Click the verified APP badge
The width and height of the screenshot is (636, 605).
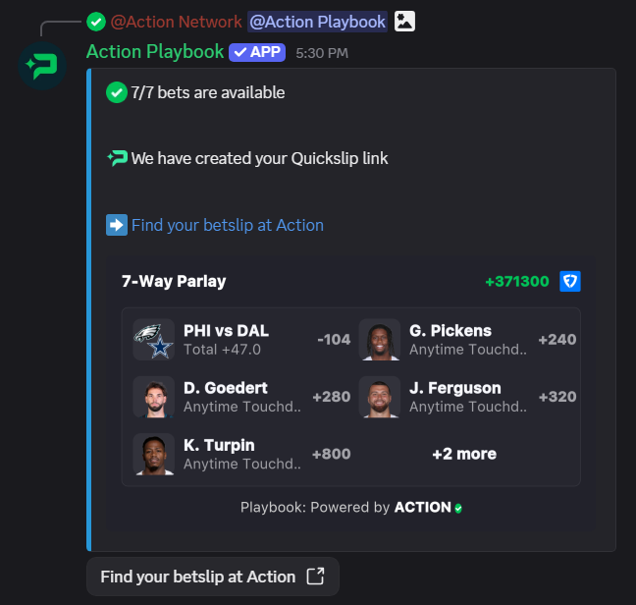[257, 52]
